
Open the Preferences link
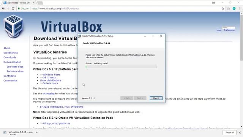(229, 30)
